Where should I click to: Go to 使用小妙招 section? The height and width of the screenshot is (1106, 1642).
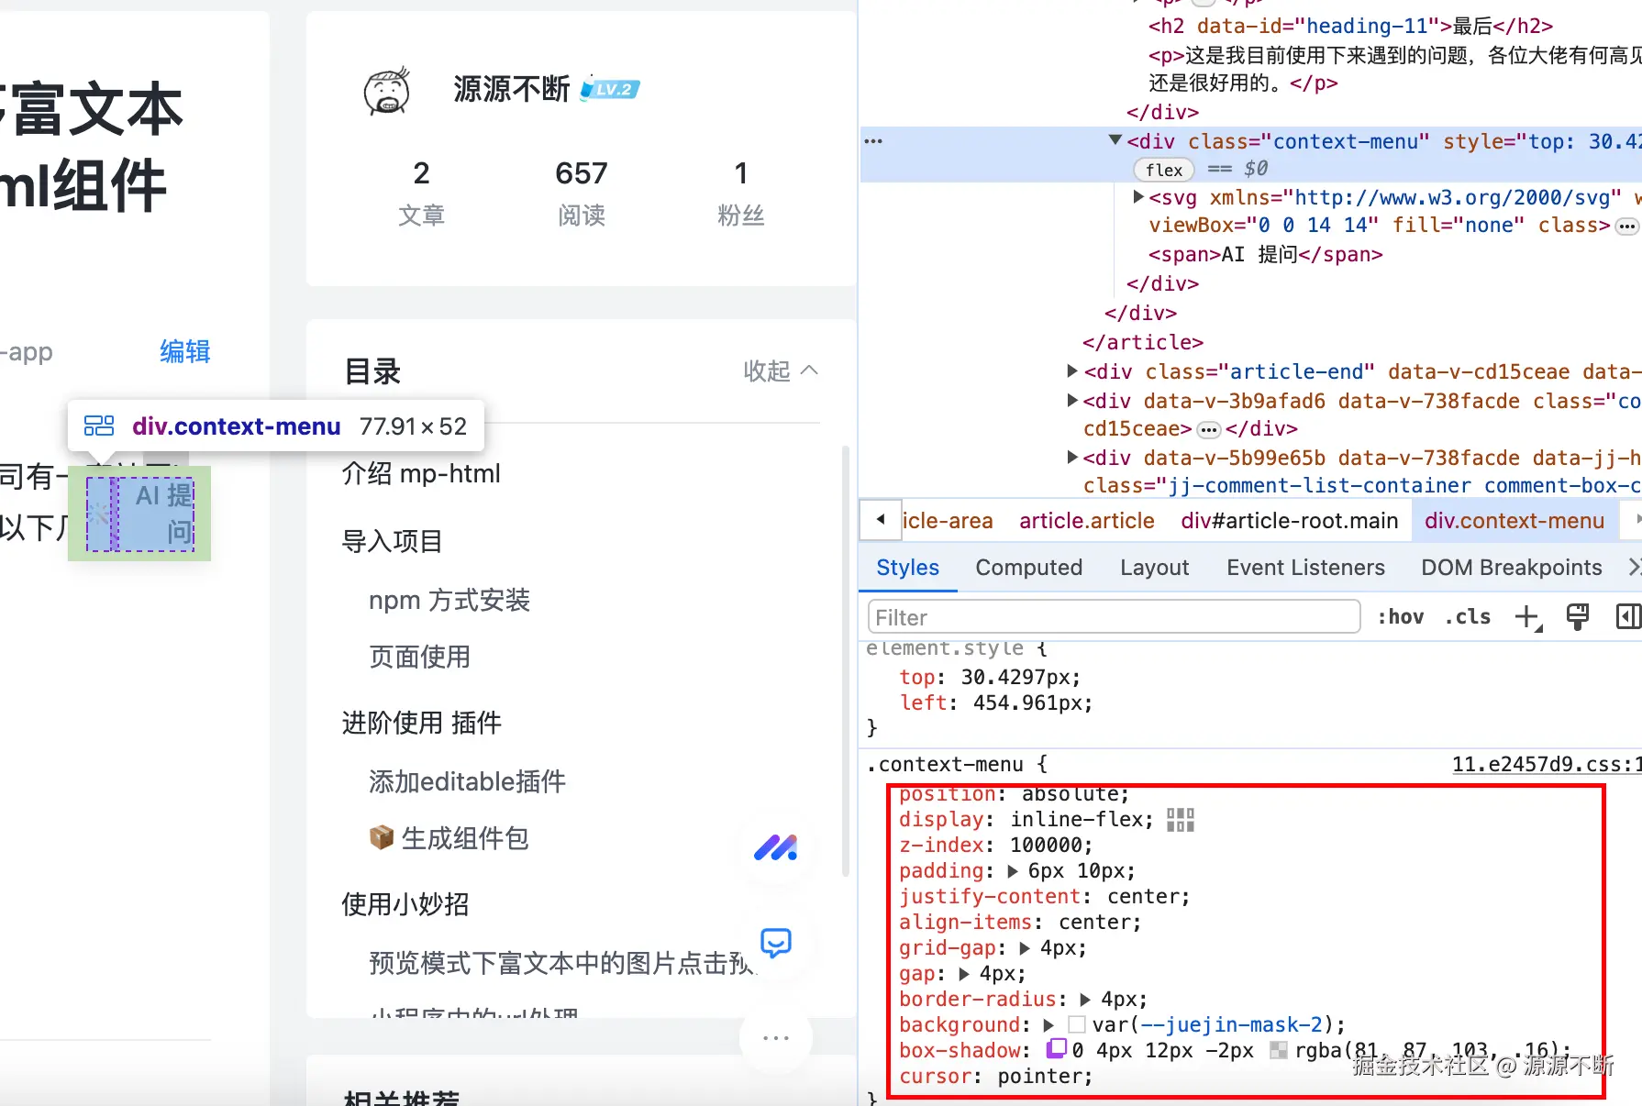tap(405, 904)
